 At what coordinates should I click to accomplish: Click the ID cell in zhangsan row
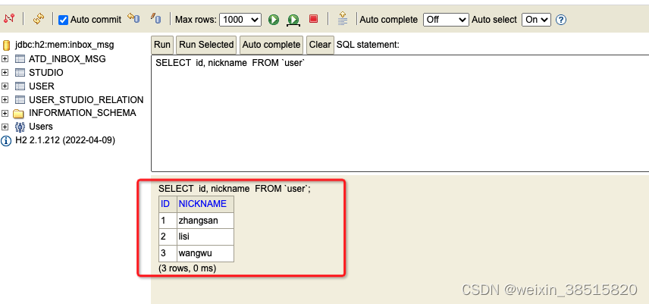(x=168, y=221)
